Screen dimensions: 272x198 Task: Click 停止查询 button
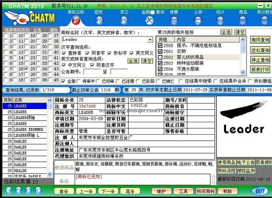tap(260, 60)
